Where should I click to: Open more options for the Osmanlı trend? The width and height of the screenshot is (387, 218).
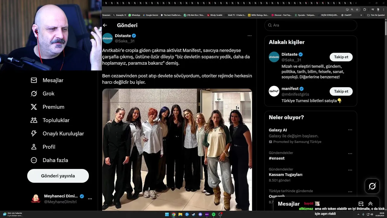350,192
